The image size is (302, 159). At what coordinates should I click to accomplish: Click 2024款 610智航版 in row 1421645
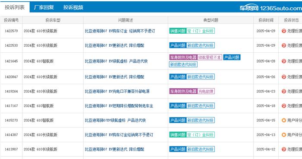click(39, 61)
